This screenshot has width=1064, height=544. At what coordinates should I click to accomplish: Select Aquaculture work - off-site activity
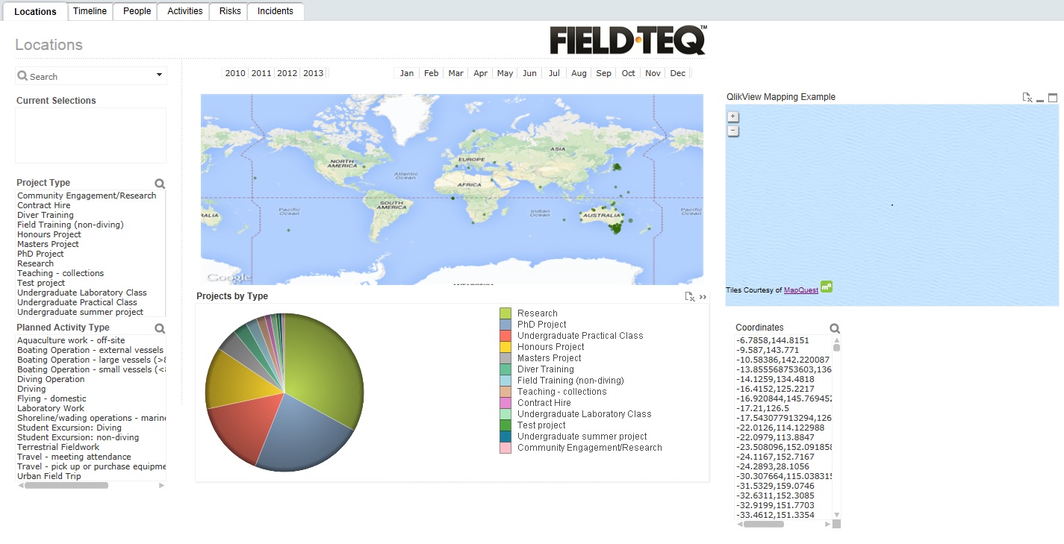click(71, 340)
